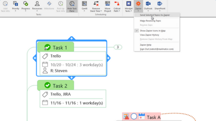
Task: Expand the Gantt dropdown arrow
Action: point(84,11)
